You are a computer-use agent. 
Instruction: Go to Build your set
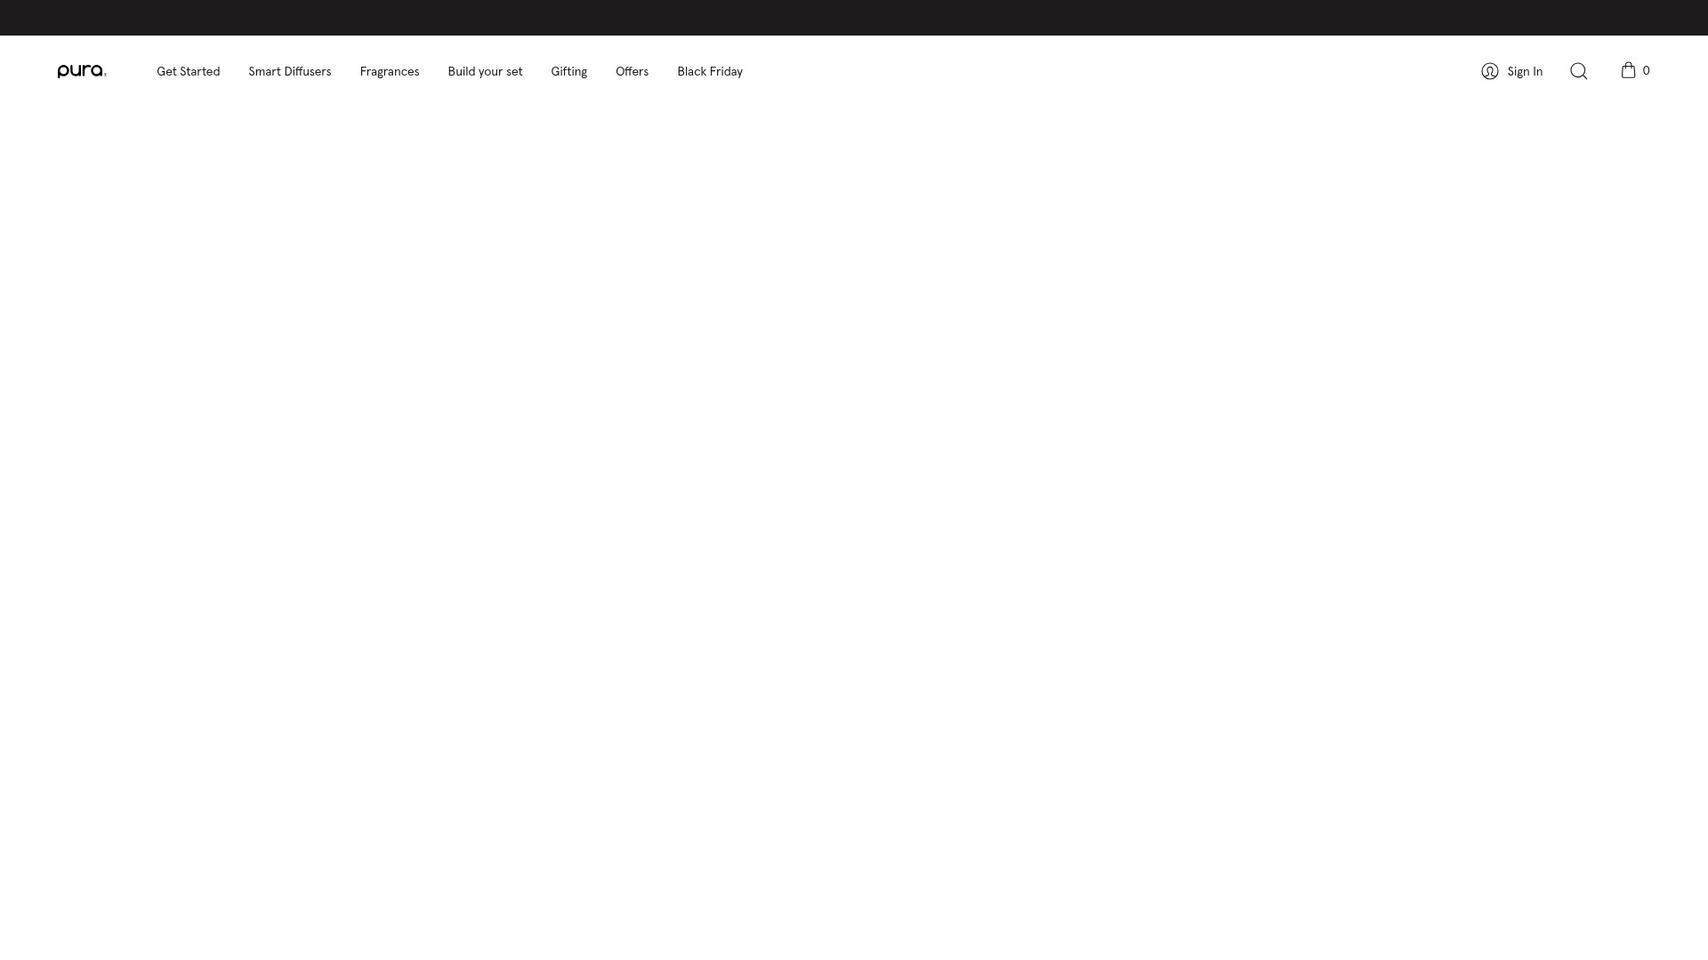tap(485, 71)
